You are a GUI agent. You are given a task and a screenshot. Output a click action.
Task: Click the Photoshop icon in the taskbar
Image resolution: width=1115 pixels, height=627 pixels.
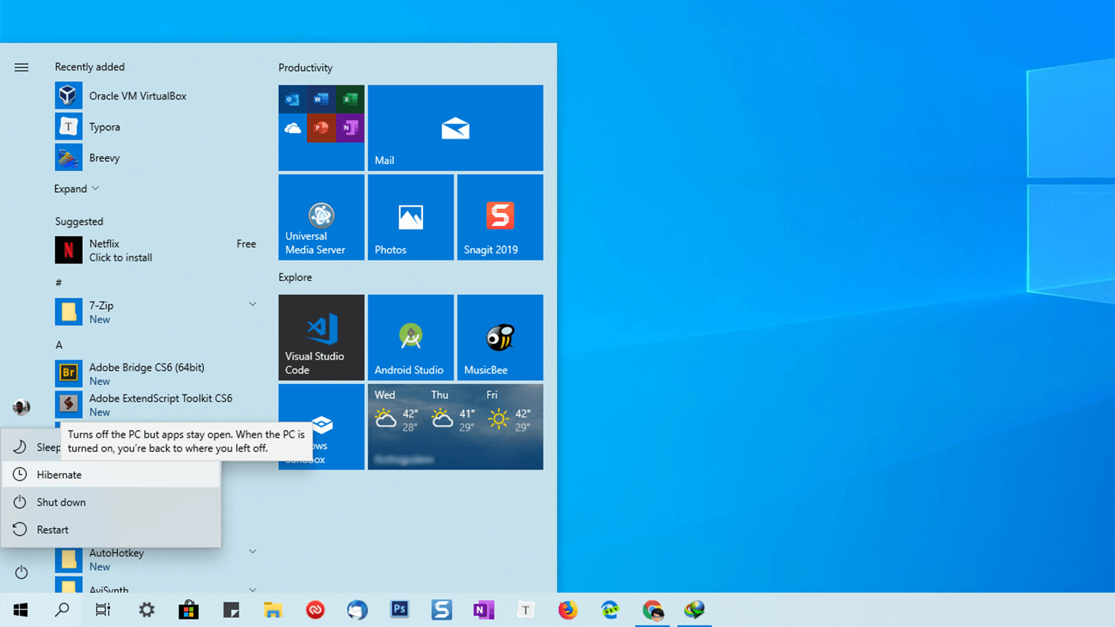[x=399, y=610]
